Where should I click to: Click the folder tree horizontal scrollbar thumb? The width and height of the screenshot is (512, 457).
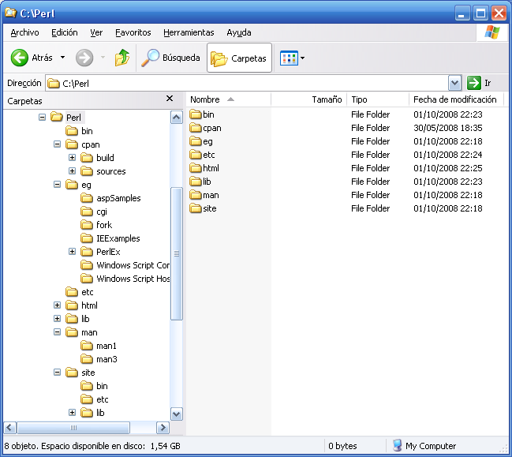[x=73, y=427]
